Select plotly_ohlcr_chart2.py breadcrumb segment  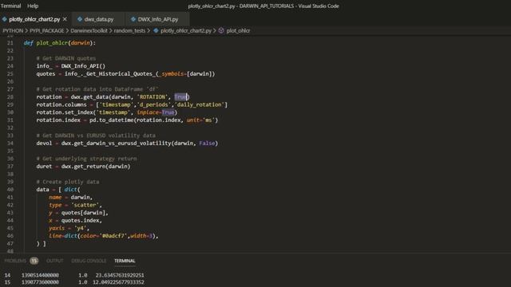(186, 30)
